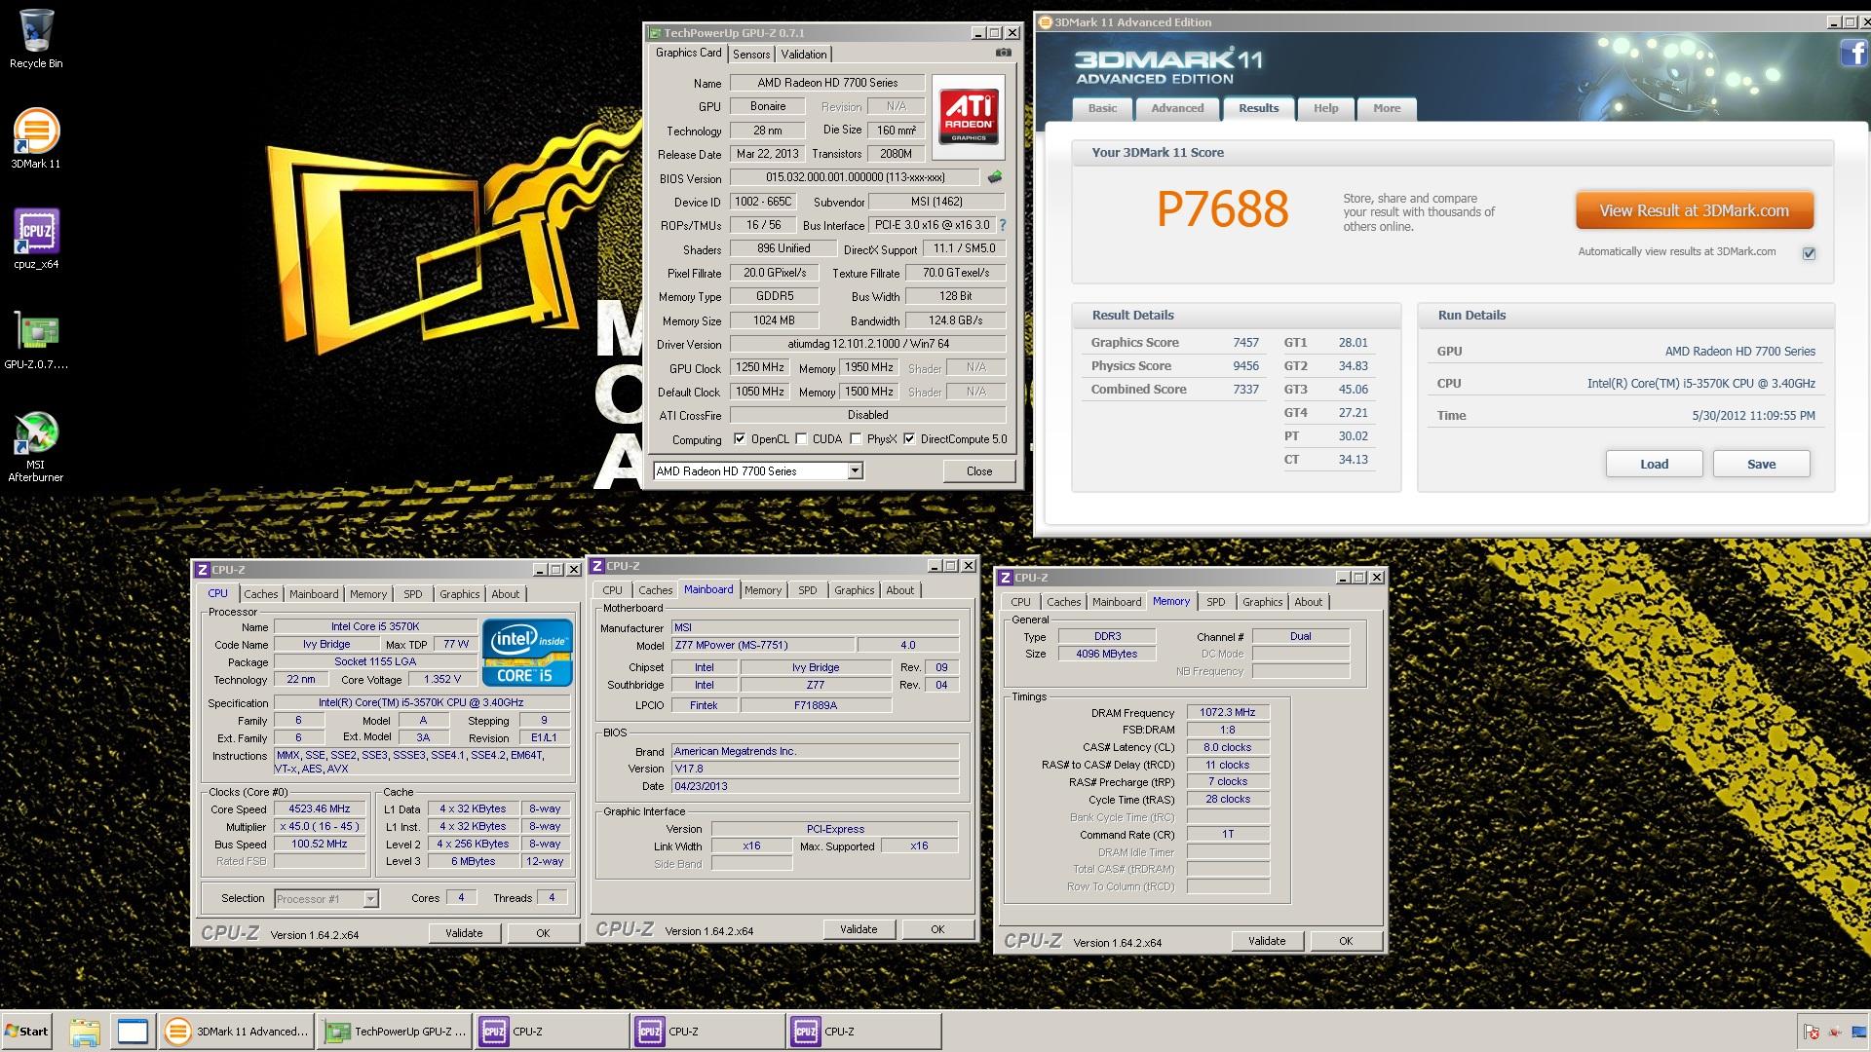The image size is (1871, 1052).
Task: Toggle the PhysX checkbox in GPU-Z
Action: coord(856,439)
